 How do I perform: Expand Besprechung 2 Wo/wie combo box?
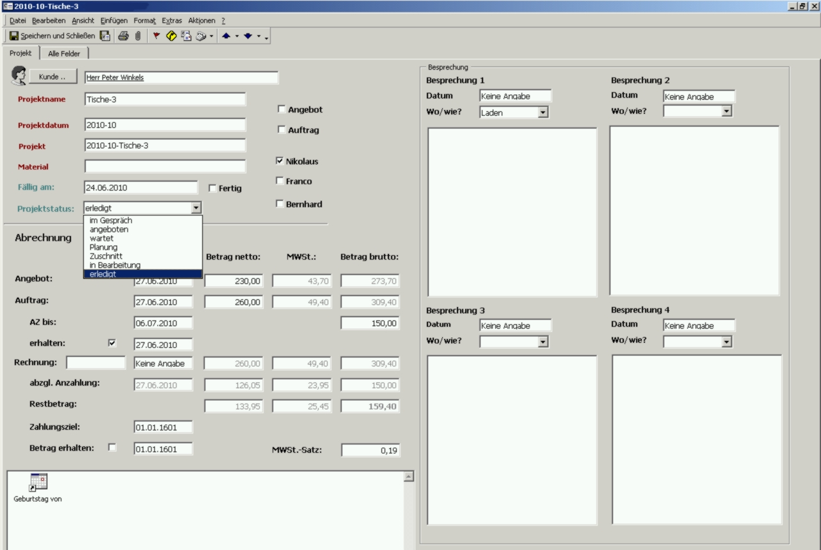[x=726, y=111]
